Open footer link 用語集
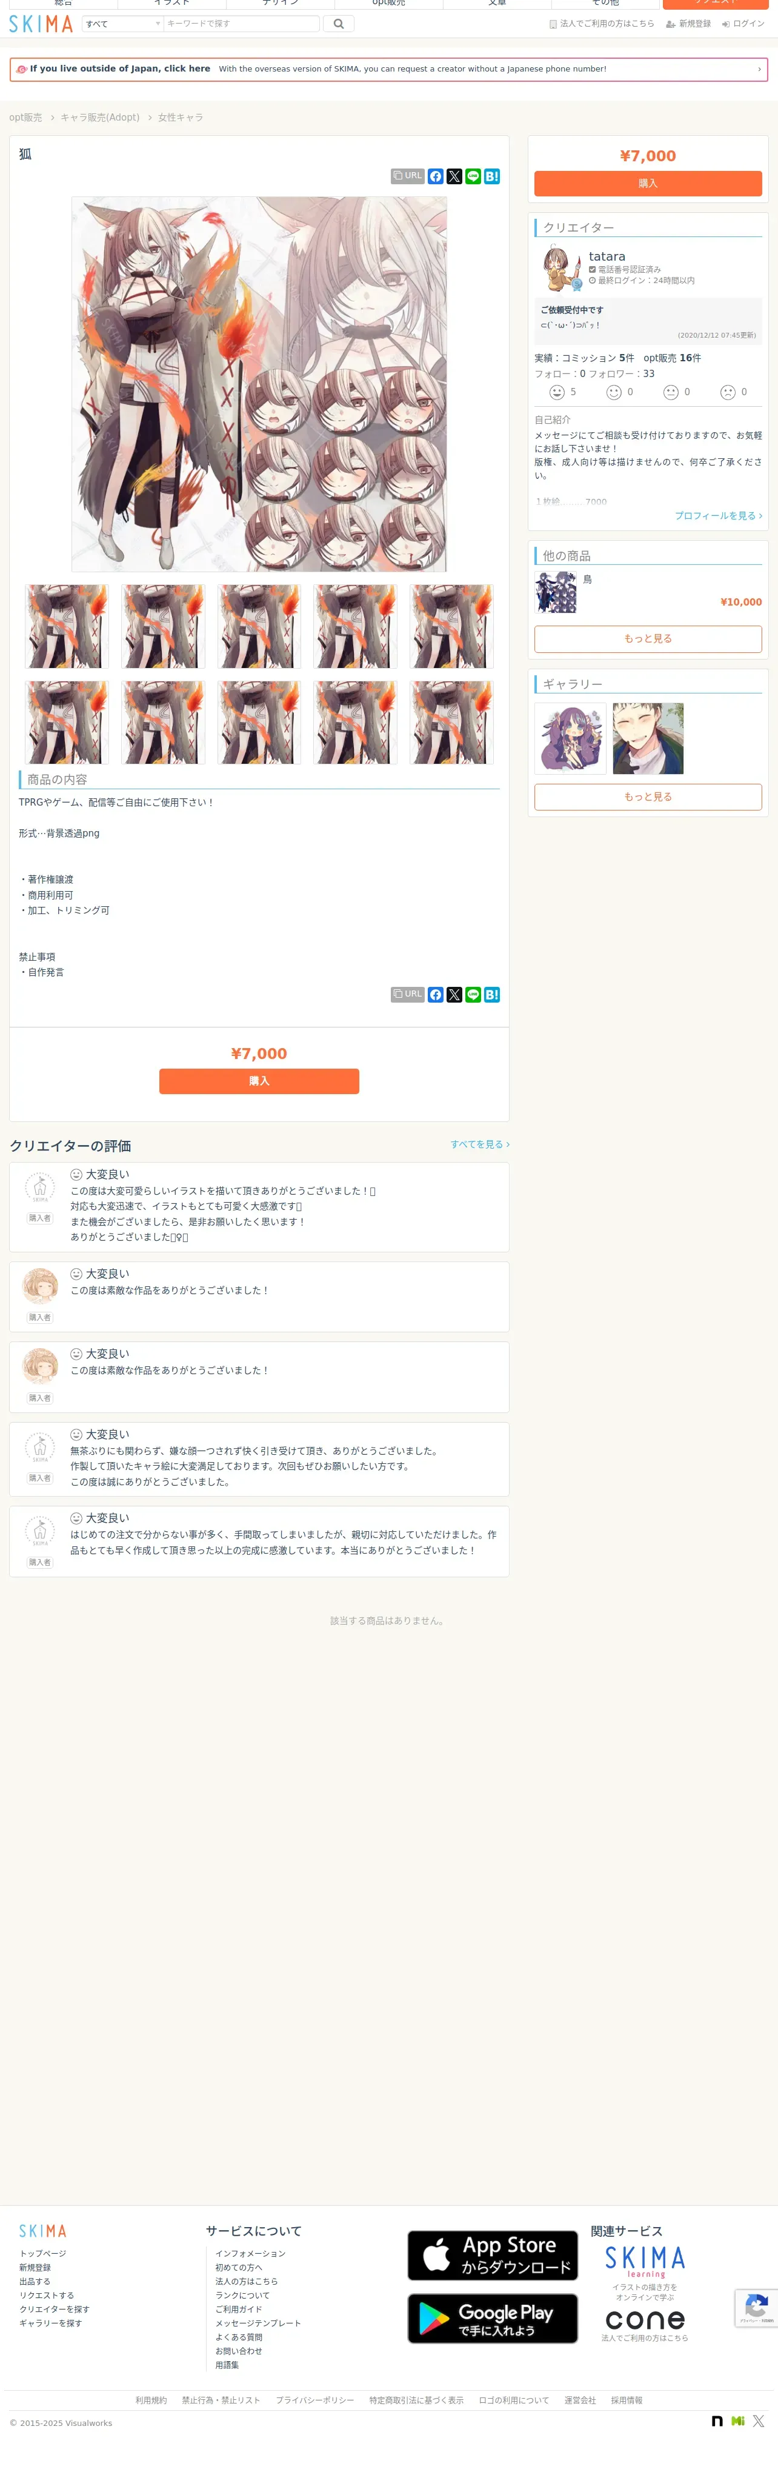The height and width of the screenshot is (2472, 778). pos(227,2365)
